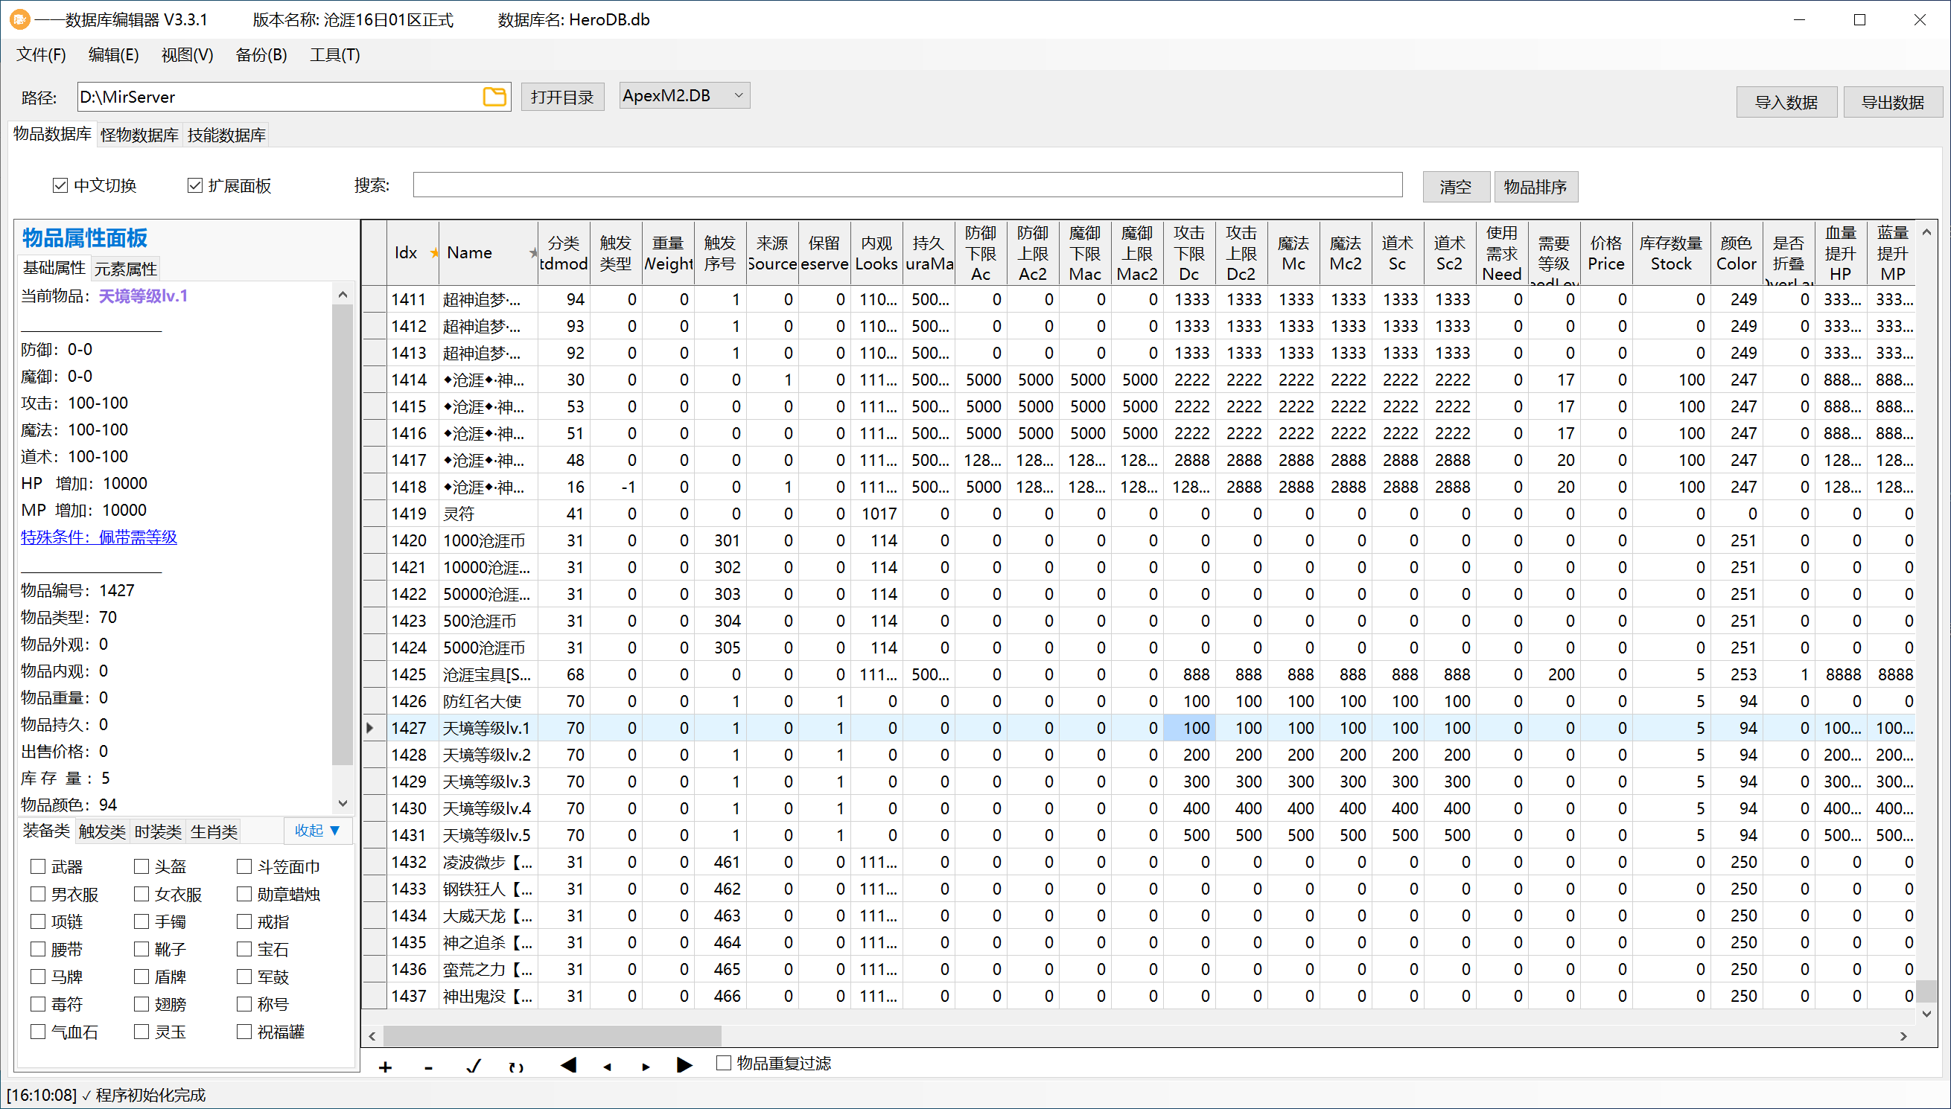Jump to first record navigator arrow

(x=567, y=1065)
